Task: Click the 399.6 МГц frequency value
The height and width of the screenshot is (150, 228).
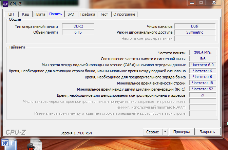Action: click(203, 53)
